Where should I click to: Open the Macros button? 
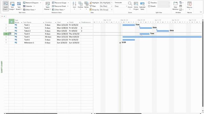coord(189,6)
